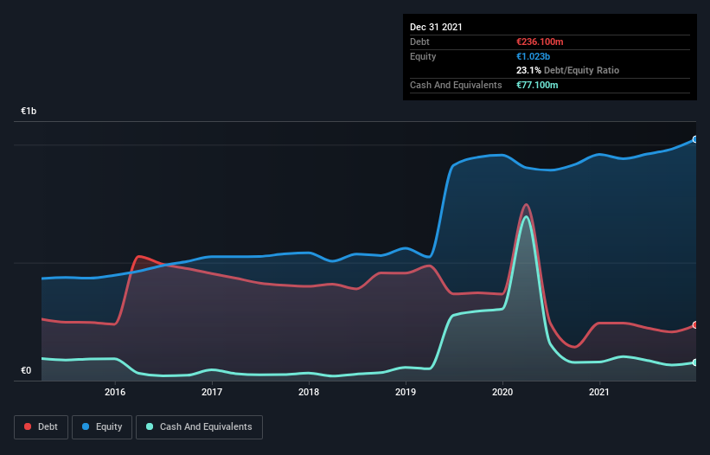Select the 2017 x-axis label
Screen dimensions: 710x455
(x=212, y=392)
